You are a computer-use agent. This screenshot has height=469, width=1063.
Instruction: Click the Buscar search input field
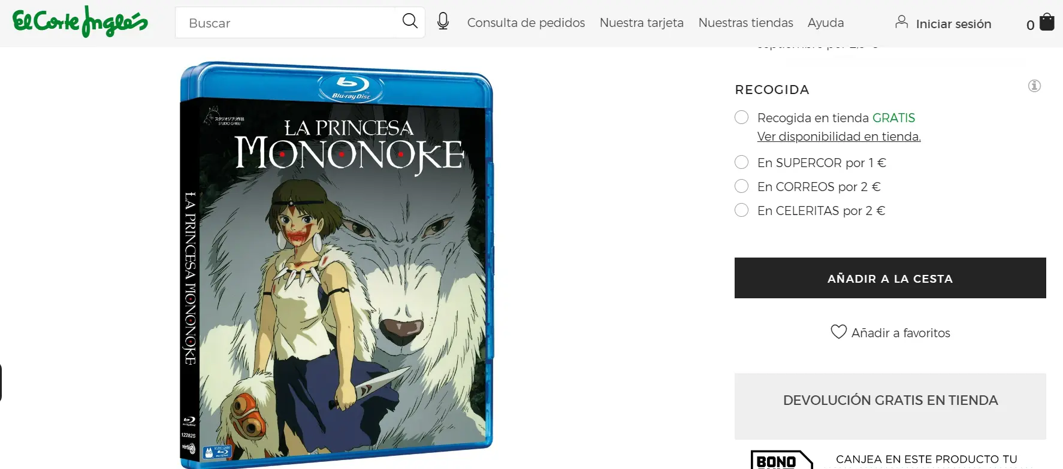(288, 23)
